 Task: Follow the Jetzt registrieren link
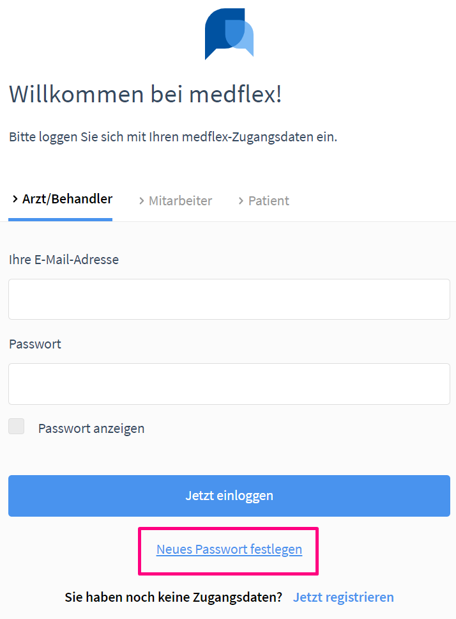(344, 597)
